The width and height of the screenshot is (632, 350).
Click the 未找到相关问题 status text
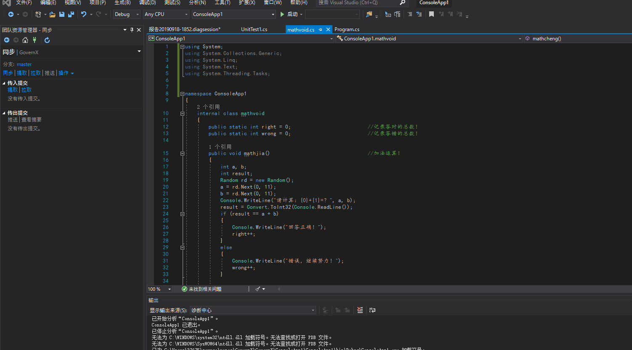205,289
